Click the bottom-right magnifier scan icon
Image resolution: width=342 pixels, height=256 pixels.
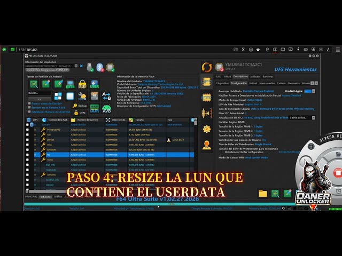pos(275,193)
